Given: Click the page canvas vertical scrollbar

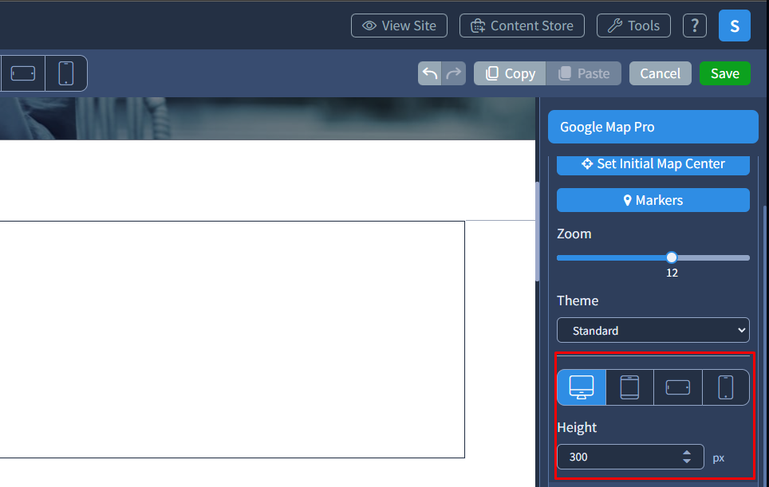Looking at the screenshot, I should (537, 232).
